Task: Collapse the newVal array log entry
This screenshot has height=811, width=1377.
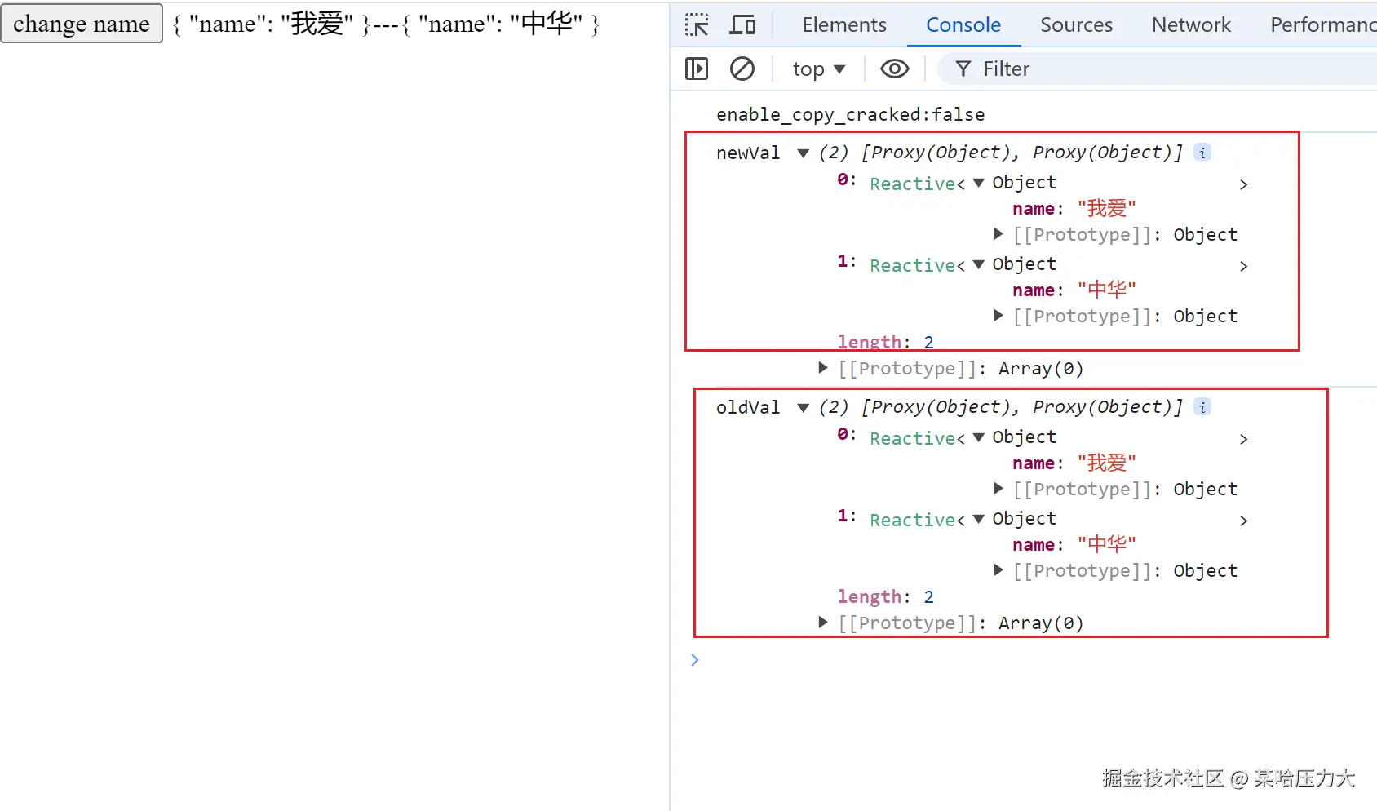Action: 804,153
